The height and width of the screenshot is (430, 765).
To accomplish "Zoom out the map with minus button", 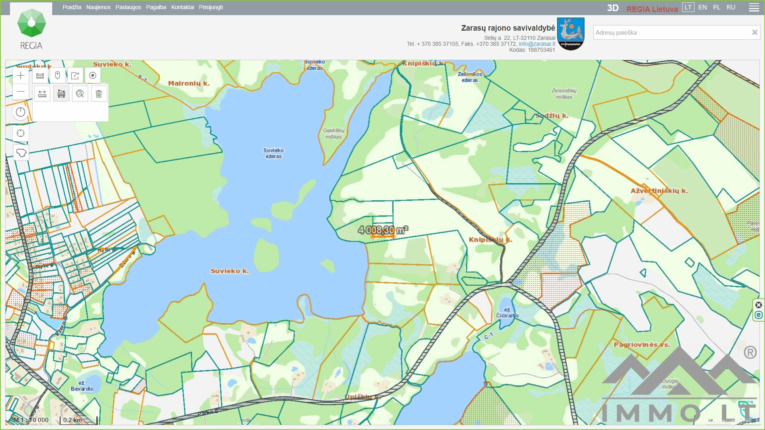I will pyautogui.click(x=21, y=92).
